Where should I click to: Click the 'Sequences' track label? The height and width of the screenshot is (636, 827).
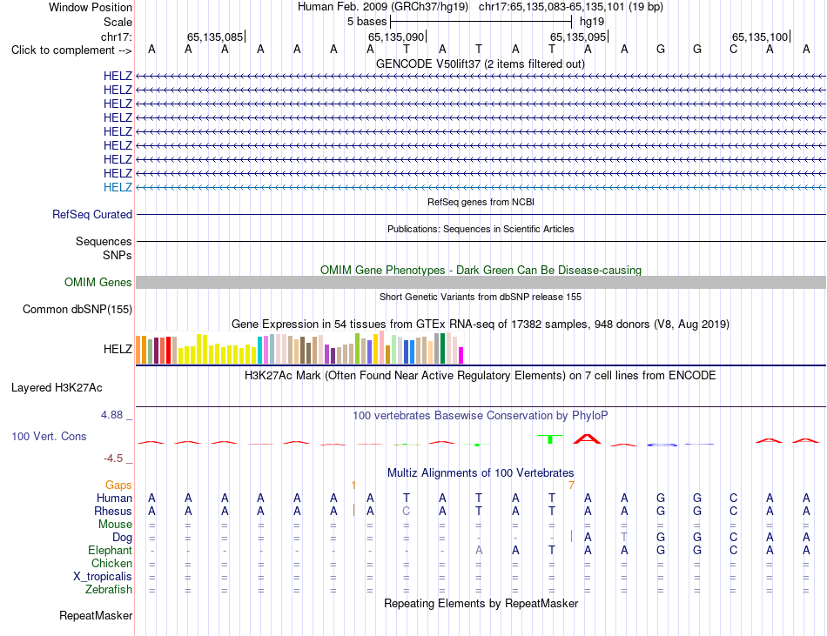coord(104,241)
